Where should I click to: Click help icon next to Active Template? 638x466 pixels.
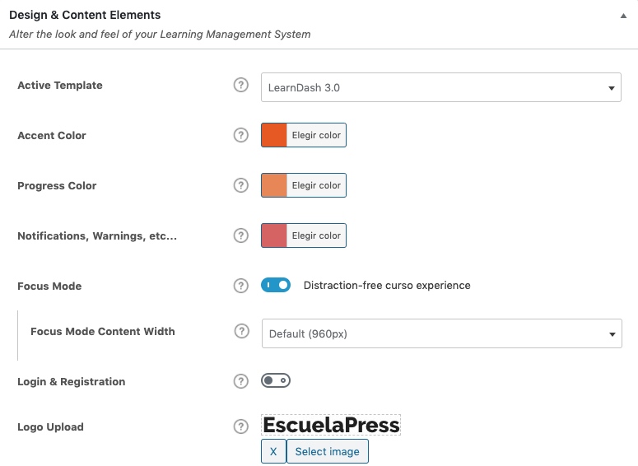(x=241, y=85)
